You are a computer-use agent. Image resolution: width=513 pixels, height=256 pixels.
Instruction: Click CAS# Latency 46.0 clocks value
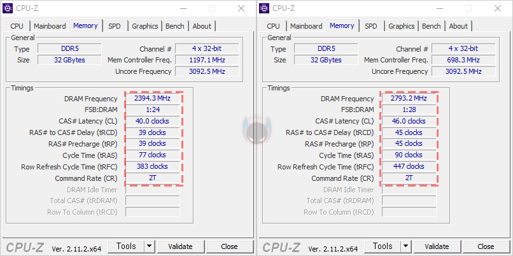click(409, 121)
